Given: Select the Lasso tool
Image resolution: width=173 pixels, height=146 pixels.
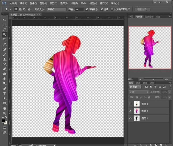Looking at the screenshot, I should 5,30.
